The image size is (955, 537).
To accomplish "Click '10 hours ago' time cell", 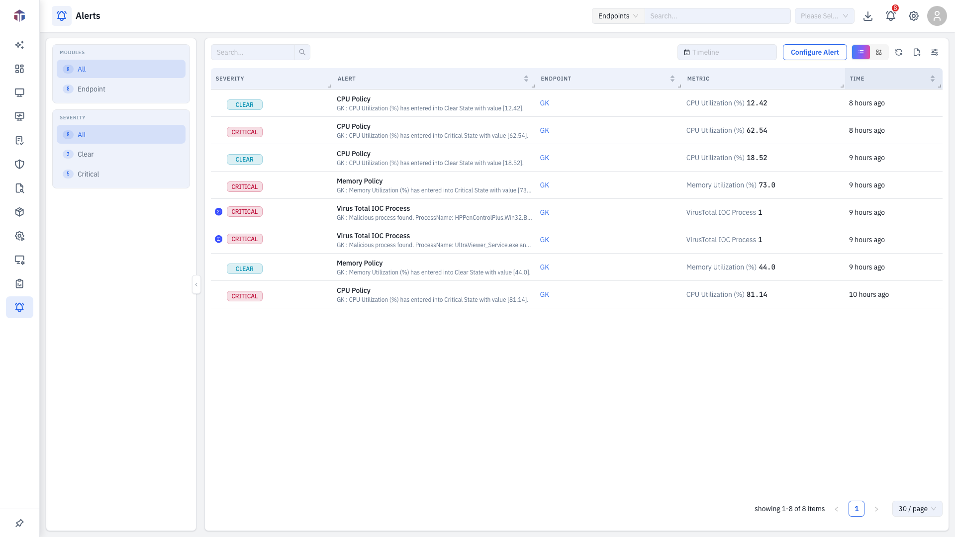I will pyautogui.click(x=869, y=294).
